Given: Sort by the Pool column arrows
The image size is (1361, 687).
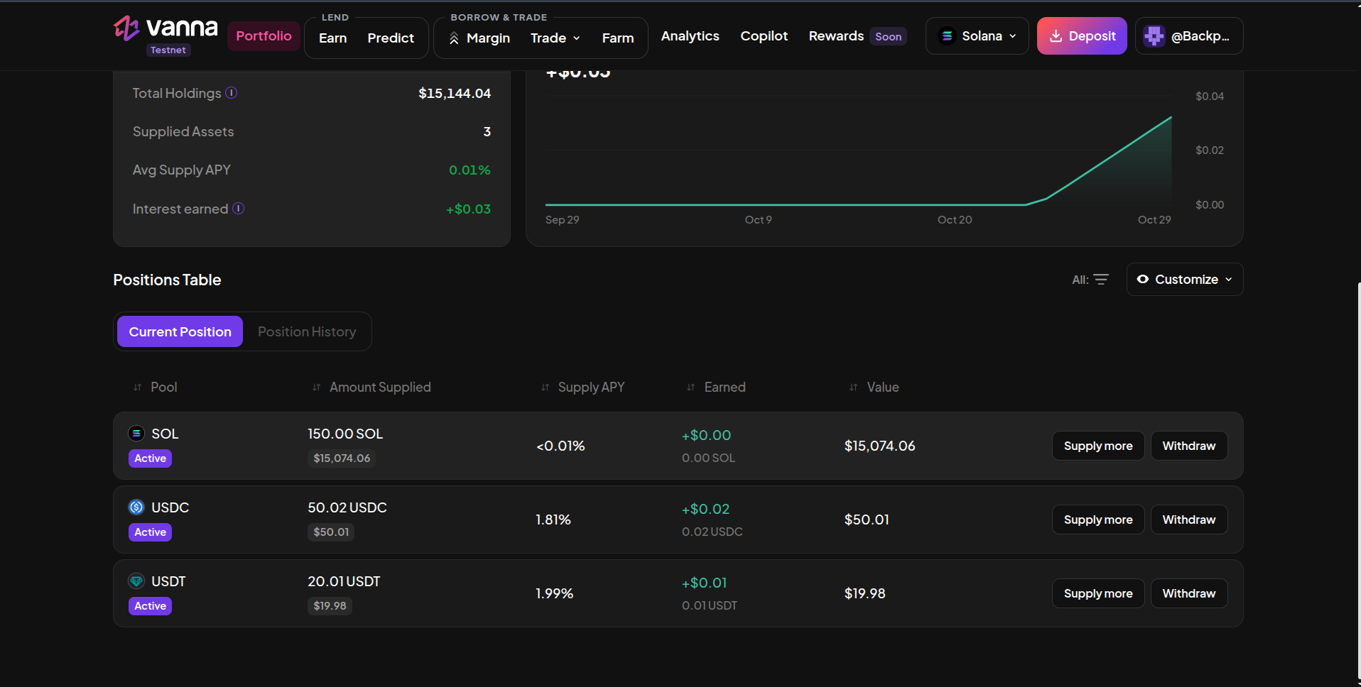Looking at the screenshot, I should coord(138,388).
